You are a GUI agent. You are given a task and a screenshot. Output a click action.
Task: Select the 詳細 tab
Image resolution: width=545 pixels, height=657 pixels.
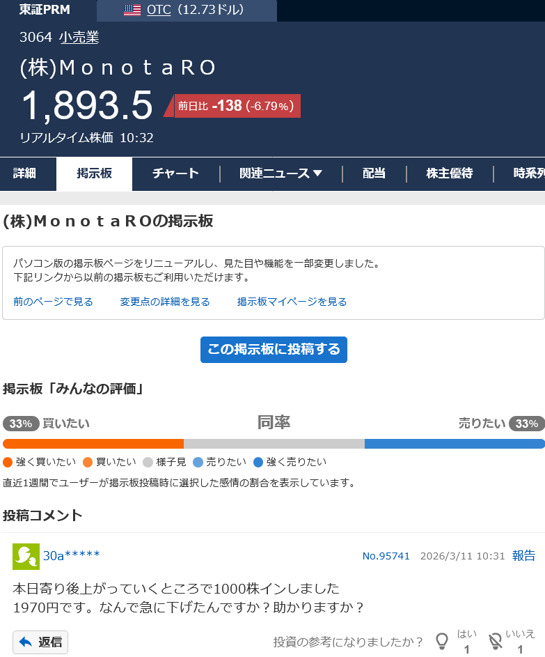coord(24,174)
